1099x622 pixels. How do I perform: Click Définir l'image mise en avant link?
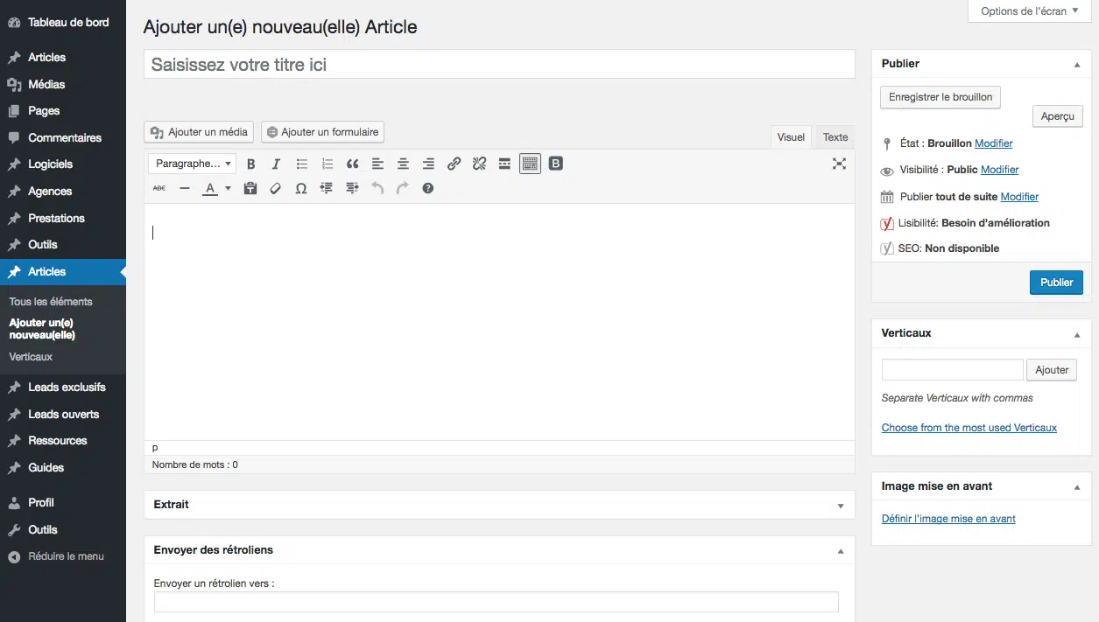(x=948, y=519)
